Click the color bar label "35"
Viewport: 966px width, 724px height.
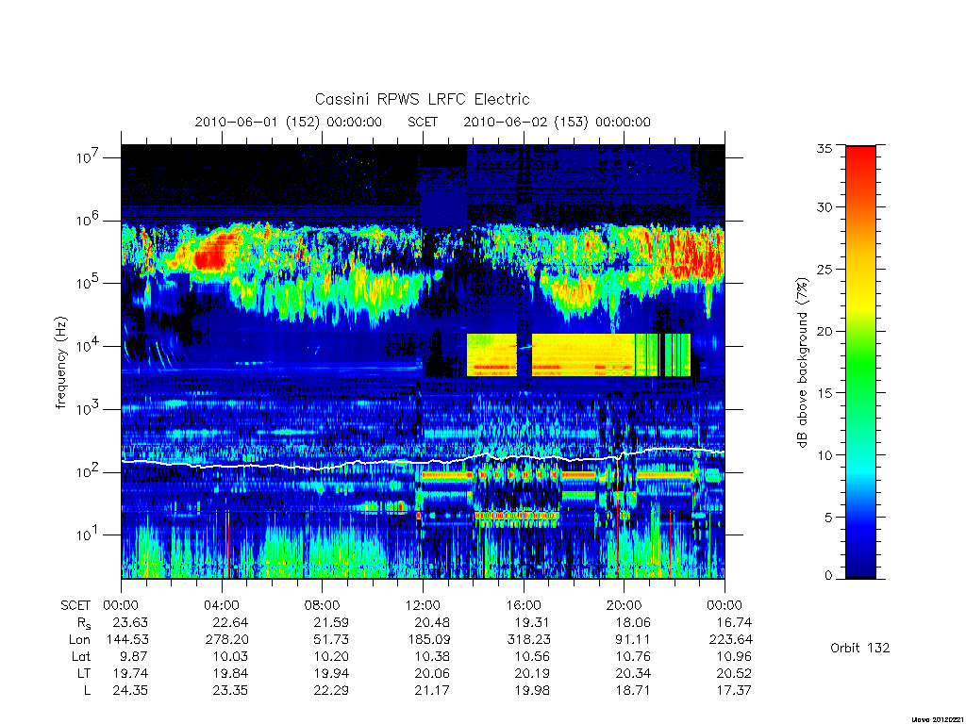824,148
